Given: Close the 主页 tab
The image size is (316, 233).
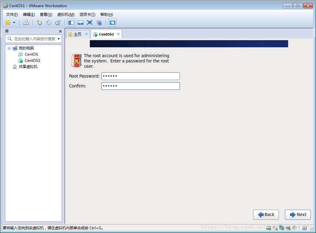Looking at the screenshot, I should [86, 34].
